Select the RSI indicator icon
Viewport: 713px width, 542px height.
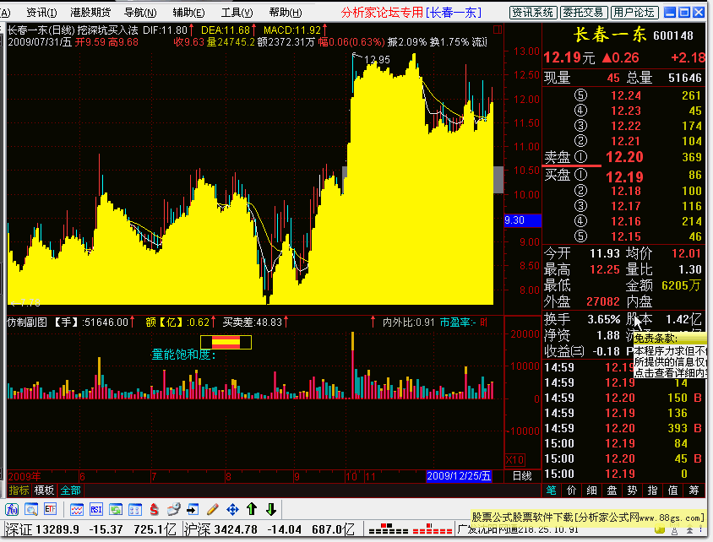click(x=96, y=510)
